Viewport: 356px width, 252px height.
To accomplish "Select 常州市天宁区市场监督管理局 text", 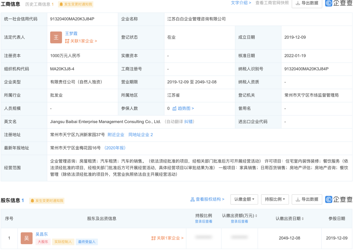I will (312, 95).
